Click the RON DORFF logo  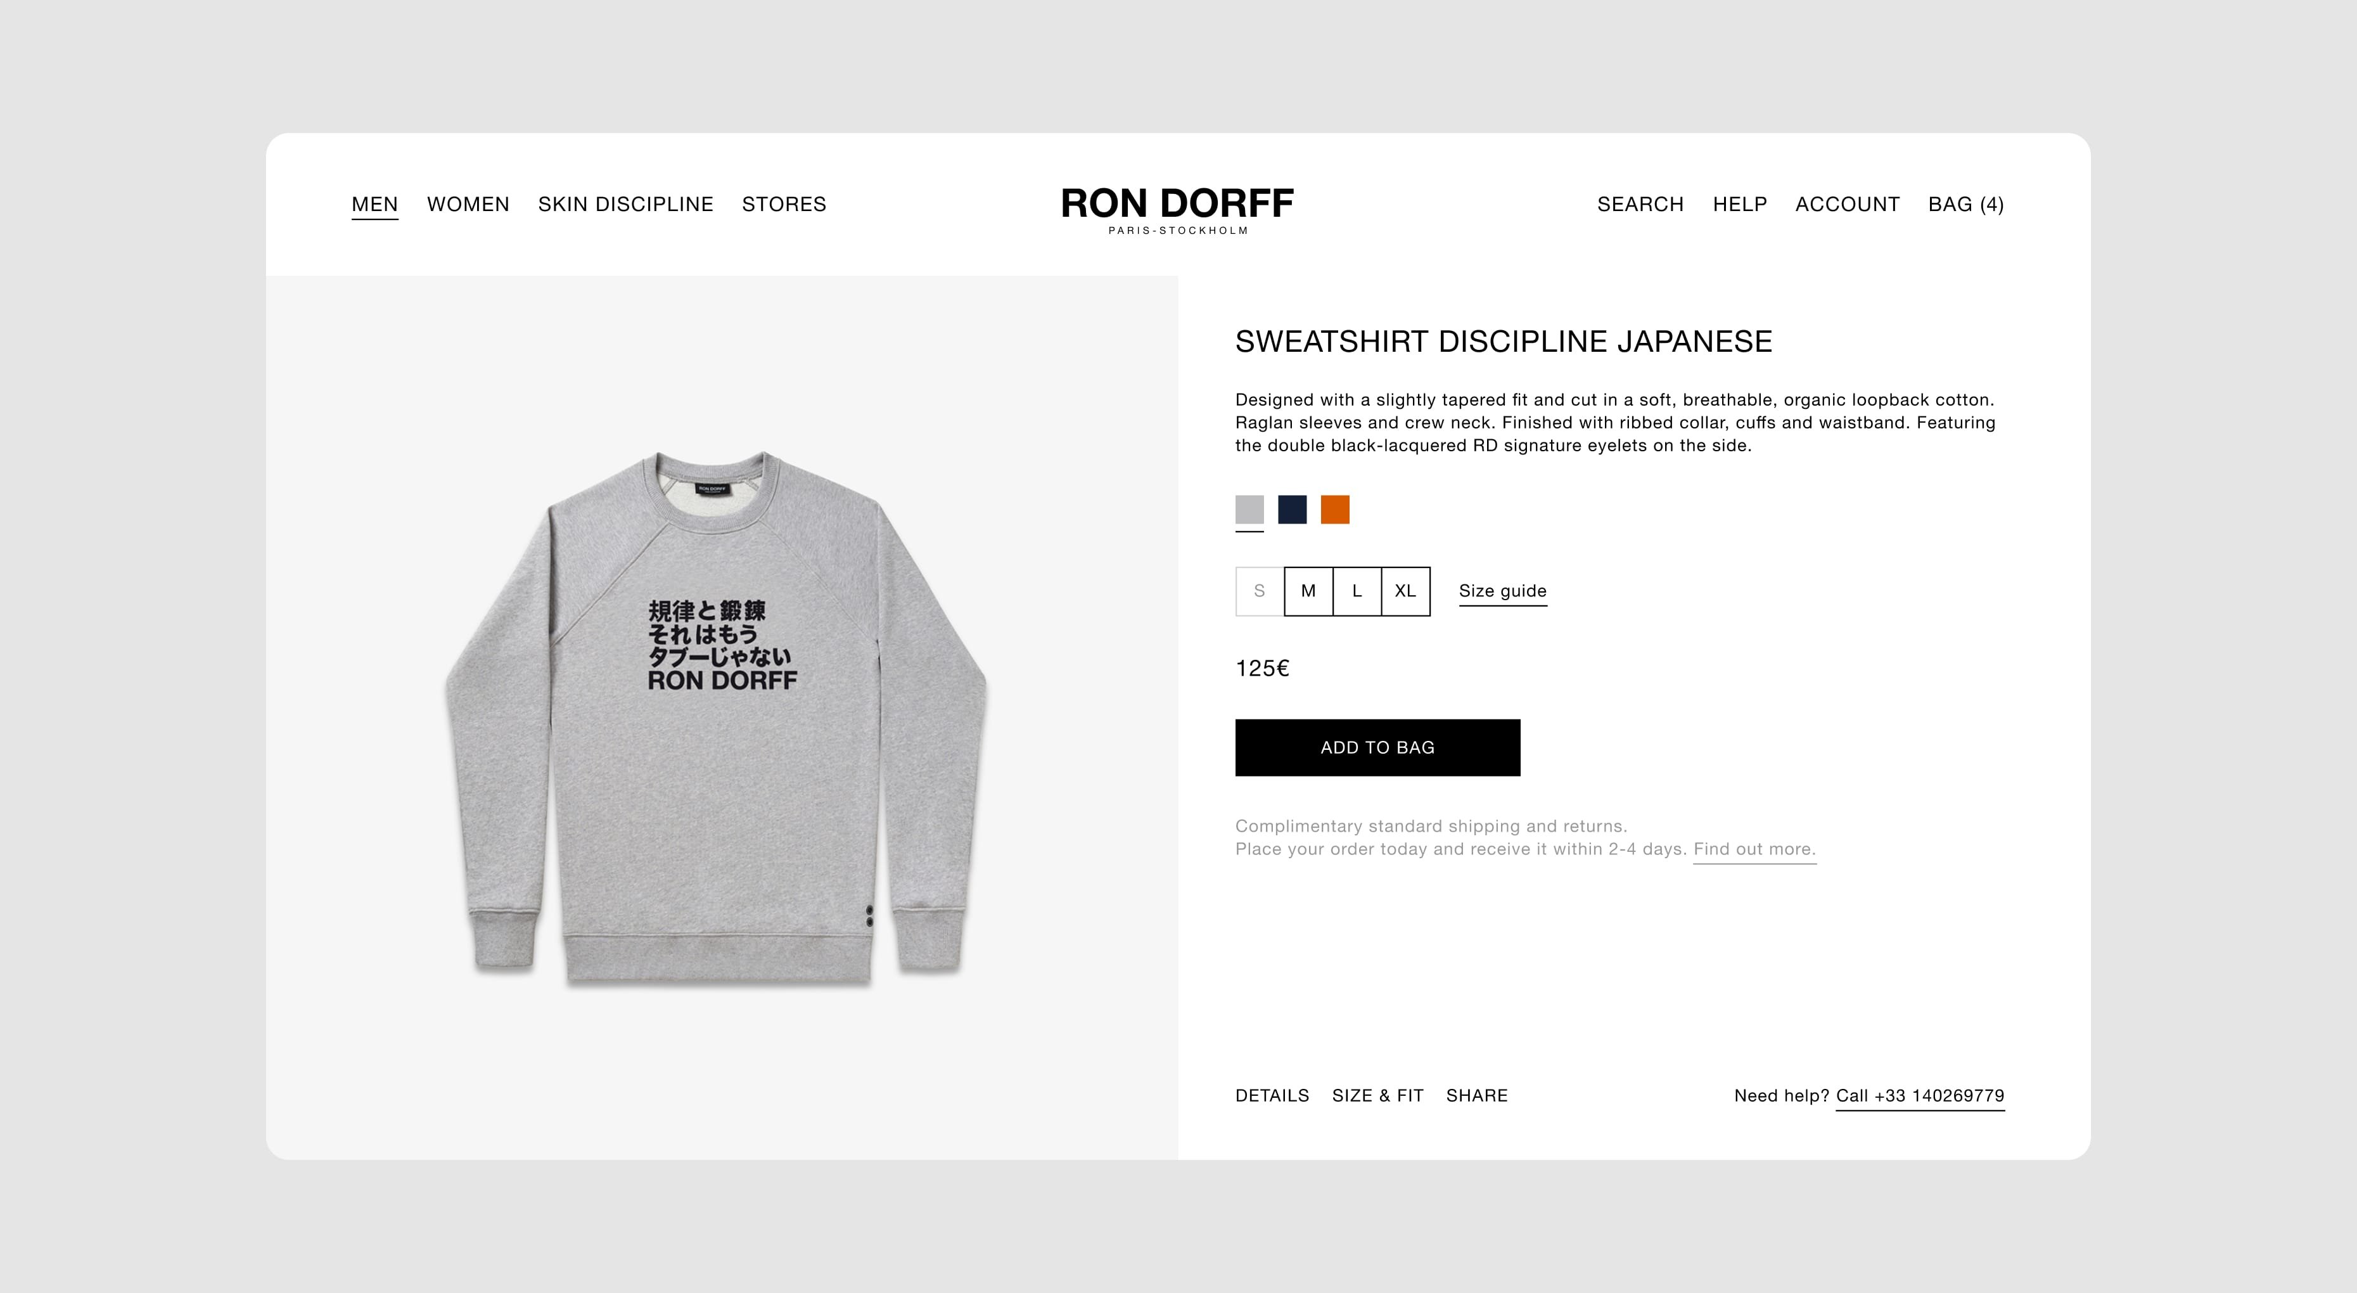pos(1178,210)
